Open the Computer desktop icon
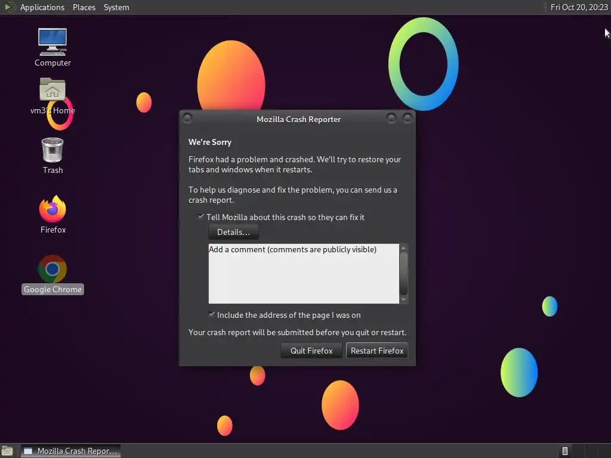This screenshot has width=611, height=458. (x=53, y=47)
